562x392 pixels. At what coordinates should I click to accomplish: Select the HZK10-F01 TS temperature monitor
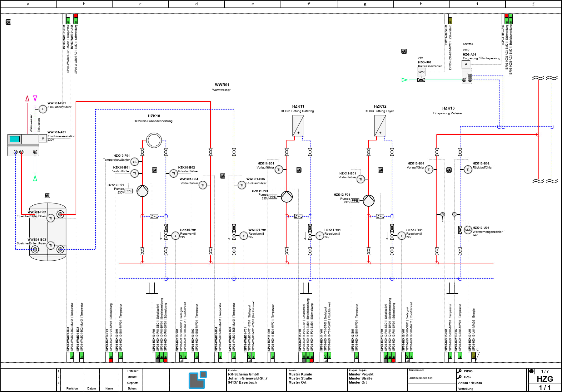(134, 162)
